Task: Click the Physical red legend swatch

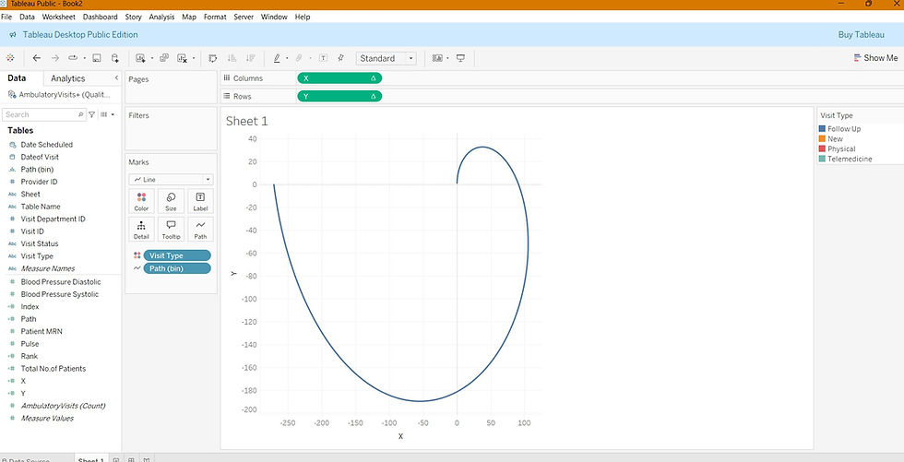Action: click(822, 148)
